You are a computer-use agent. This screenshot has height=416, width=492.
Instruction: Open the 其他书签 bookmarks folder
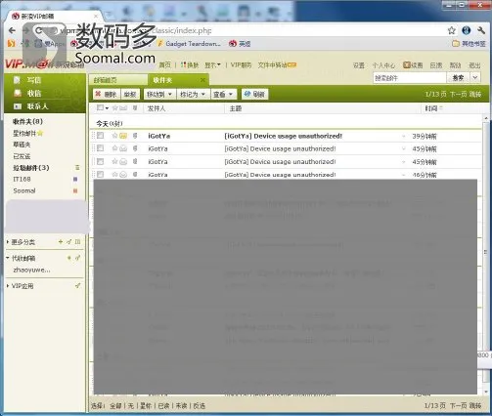point(469,43)
